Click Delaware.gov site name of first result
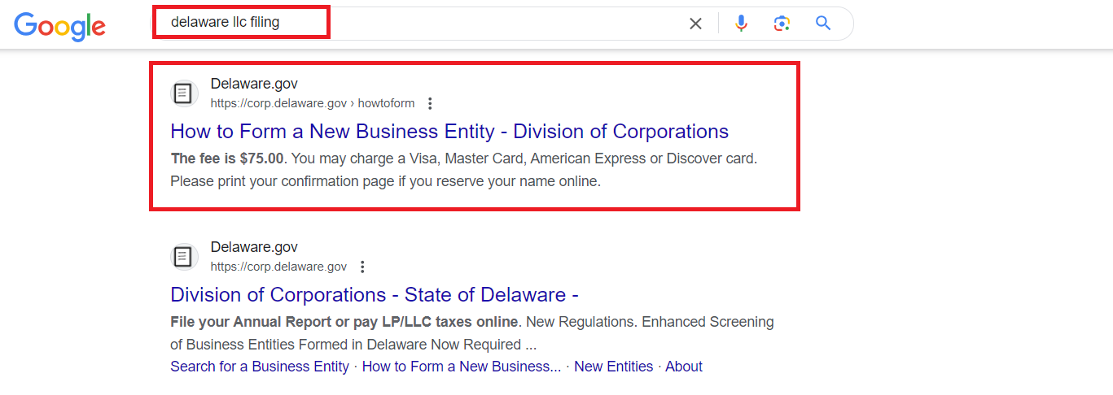 point(254,84)
